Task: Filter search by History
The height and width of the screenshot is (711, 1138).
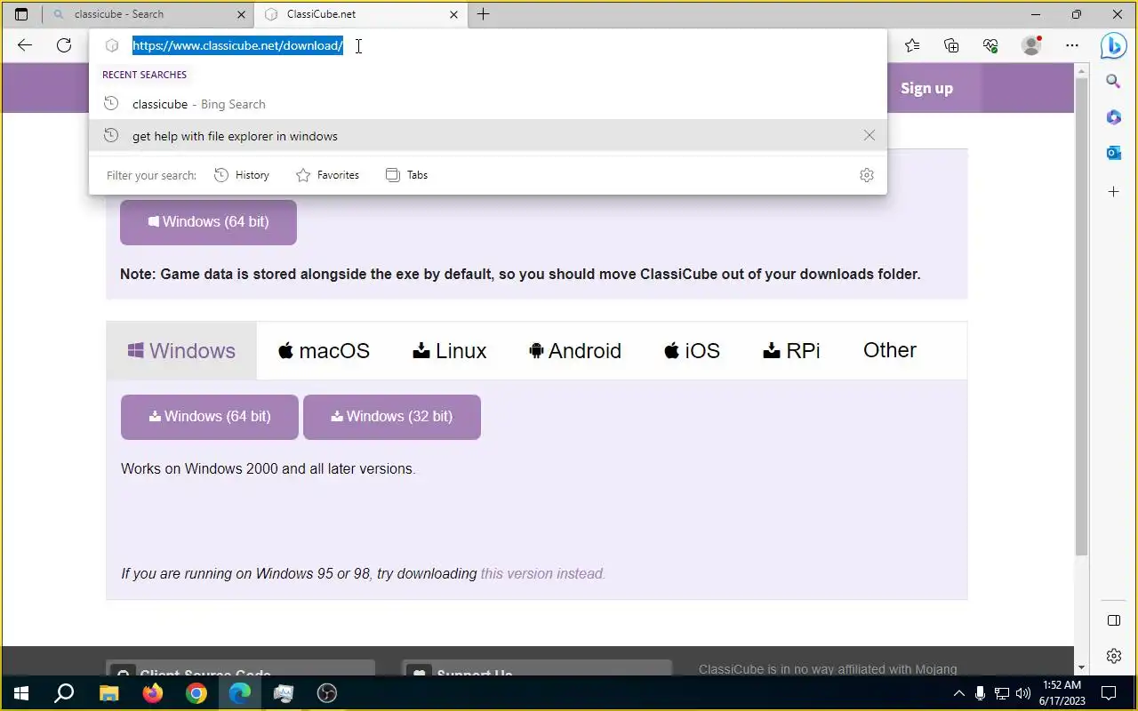Action: [x=242, y=175]
